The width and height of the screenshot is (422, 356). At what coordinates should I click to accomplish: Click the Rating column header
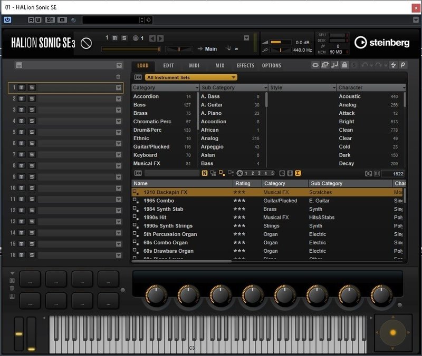[x=247, y=183]
